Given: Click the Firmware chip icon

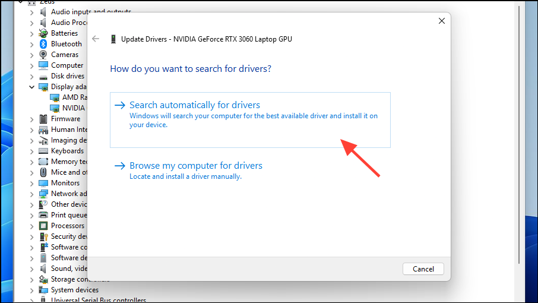Looking at the screenshot, I should (x=43, y=119).
